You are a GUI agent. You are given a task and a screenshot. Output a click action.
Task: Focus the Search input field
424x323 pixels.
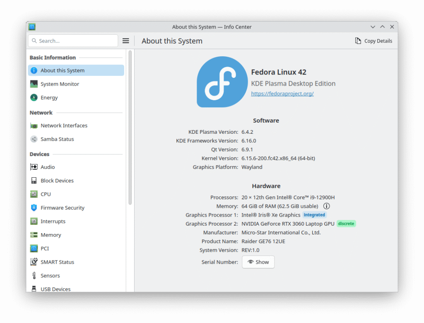pyautogui.click(x=73, y=41)
